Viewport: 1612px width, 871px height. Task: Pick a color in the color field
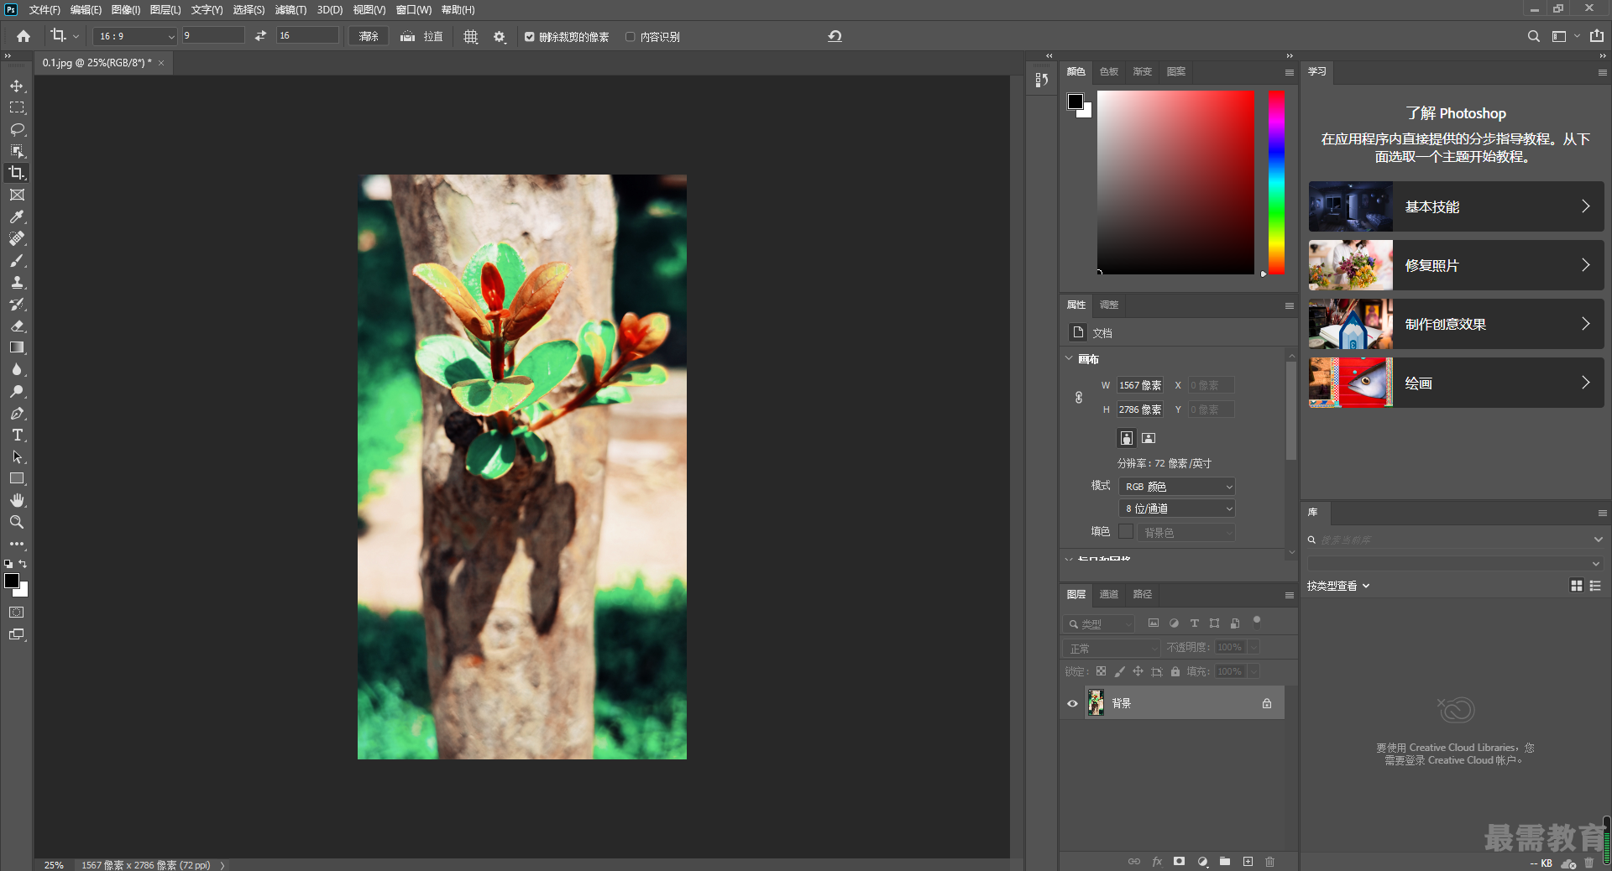pyautogui.click(x=1175, y=182)
